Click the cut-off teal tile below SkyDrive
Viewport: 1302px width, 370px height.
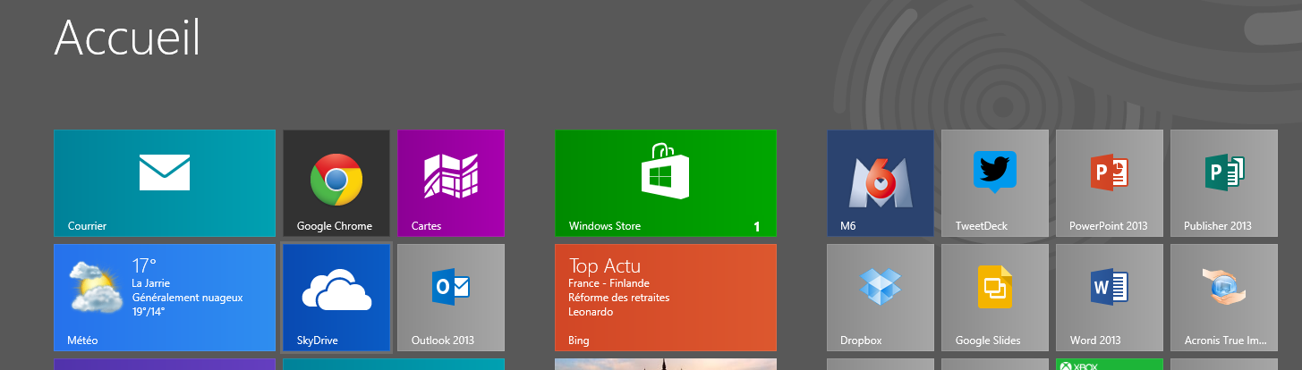[394, 365]
